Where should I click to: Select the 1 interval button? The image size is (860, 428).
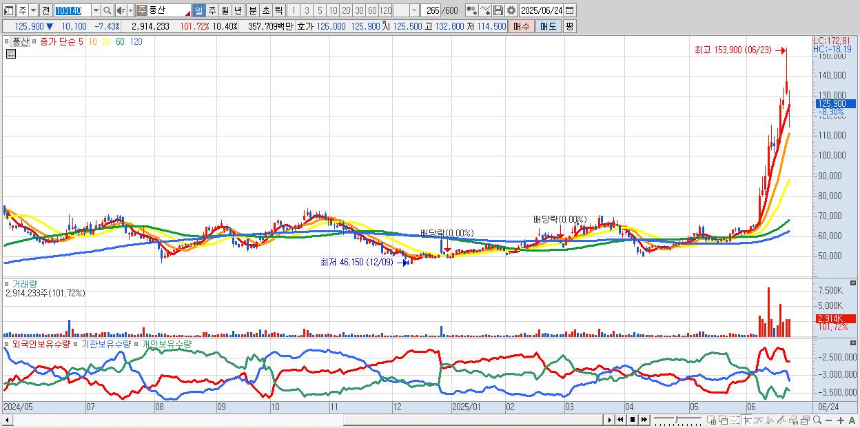pos(294,10)
